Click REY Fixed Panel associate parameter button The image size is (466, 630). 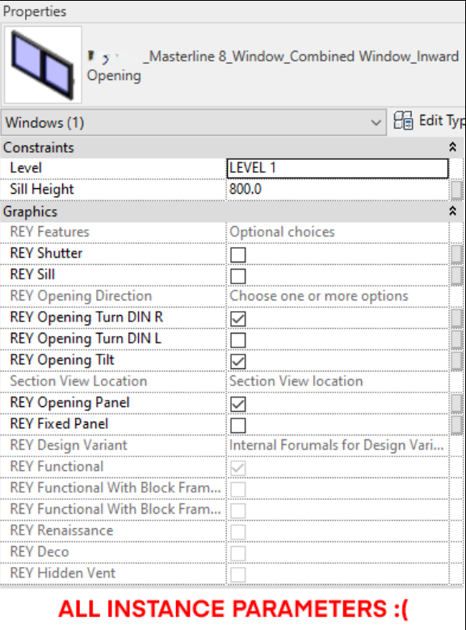456,425
